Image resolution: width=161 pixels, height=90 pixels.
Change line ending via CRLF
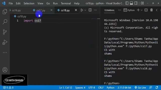pyautogui.click(x=101, y=88)
